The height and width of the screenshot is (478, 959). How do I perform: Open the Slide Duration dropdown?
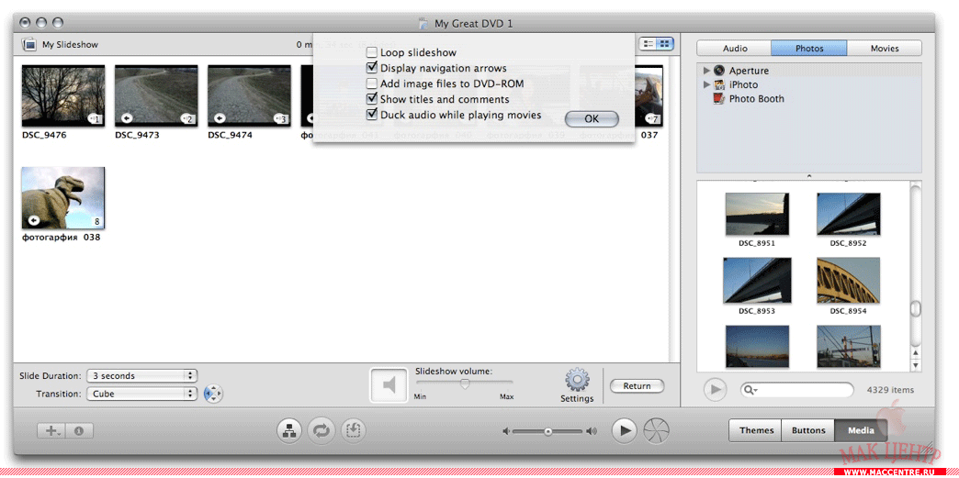tap(141, 376)
